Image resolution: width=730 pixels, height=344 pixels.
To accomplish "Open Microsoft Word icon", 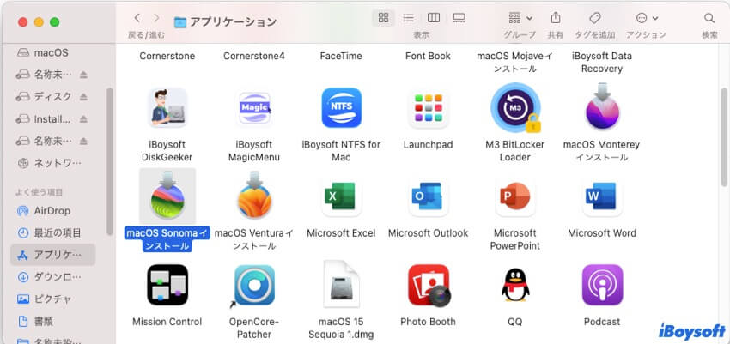I will tap(602, 197).
